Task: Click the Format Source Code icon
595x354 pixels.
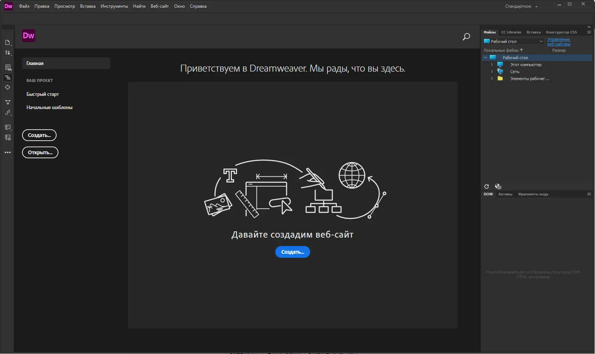Action: [x=7, y=113]
